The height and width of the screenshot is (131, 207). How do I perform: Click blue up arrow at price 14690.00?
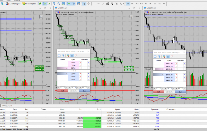pos(184,75)
